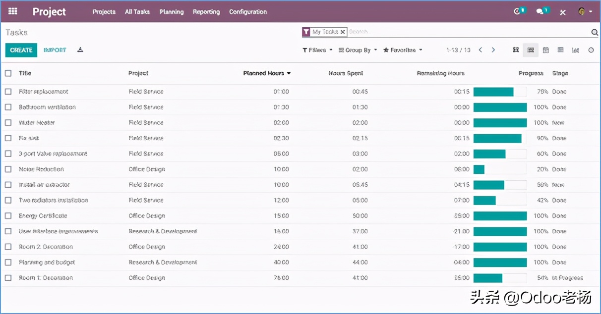Click the download export icon
The height and width of the screenshot is (314, 601).
coord(80,50)
